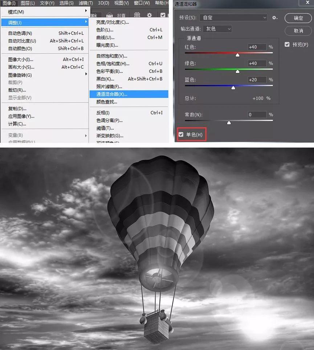The image size is (314, 350).
Task: Open the 滤镜(T) menu
Action: tap(86, 3)
